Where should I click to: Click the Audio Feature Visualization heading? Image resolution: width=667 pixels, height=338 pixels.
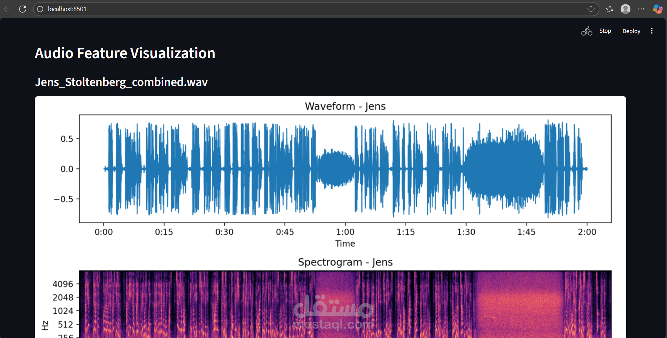(x=125, y=53)
